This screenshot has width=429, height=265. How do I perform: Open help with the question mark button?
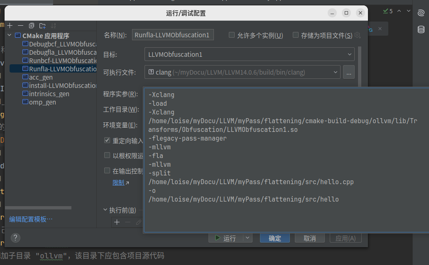click(x=15, y=238)
